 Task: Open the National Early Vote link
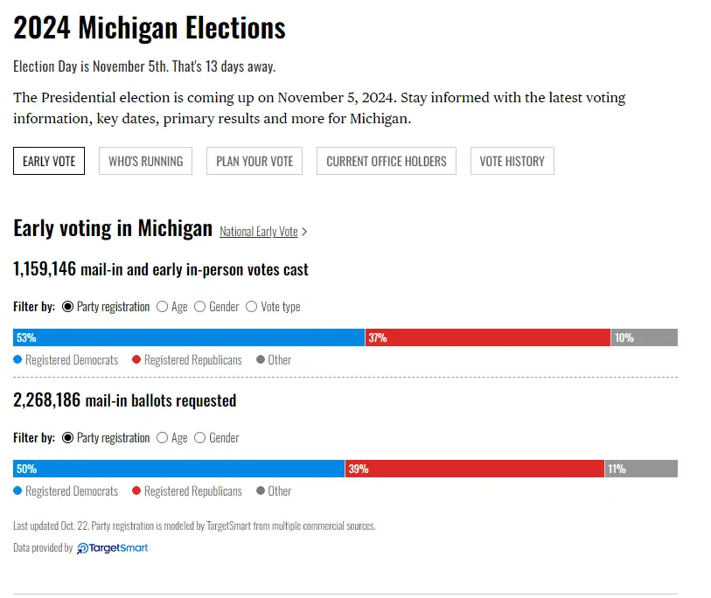pos(259,232)
